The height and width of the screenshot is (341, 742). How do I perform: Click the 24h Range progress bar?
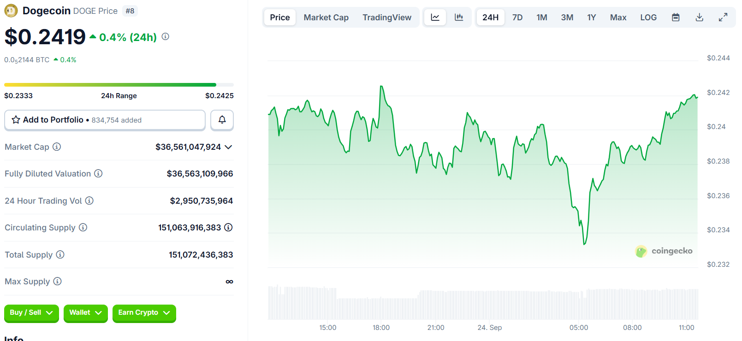click(x=119, y=85)
